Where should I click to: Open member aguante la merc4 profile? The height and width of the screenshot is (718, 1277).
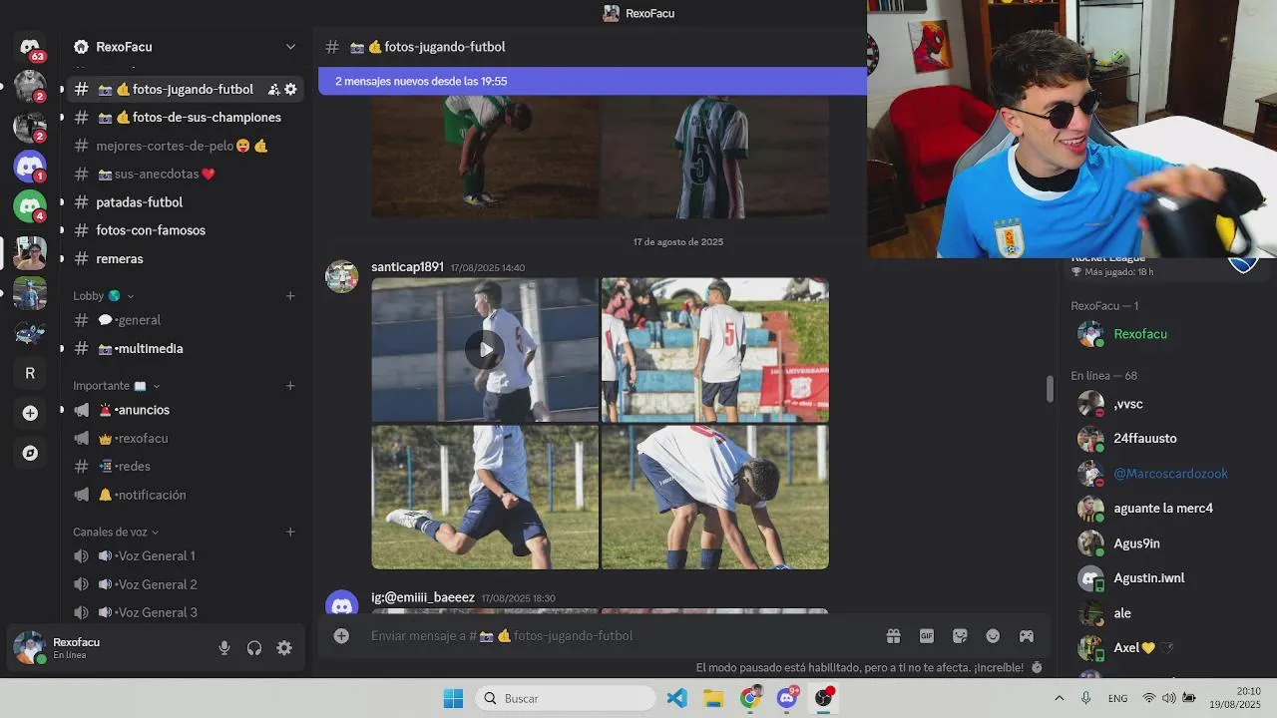point(1162,509)
